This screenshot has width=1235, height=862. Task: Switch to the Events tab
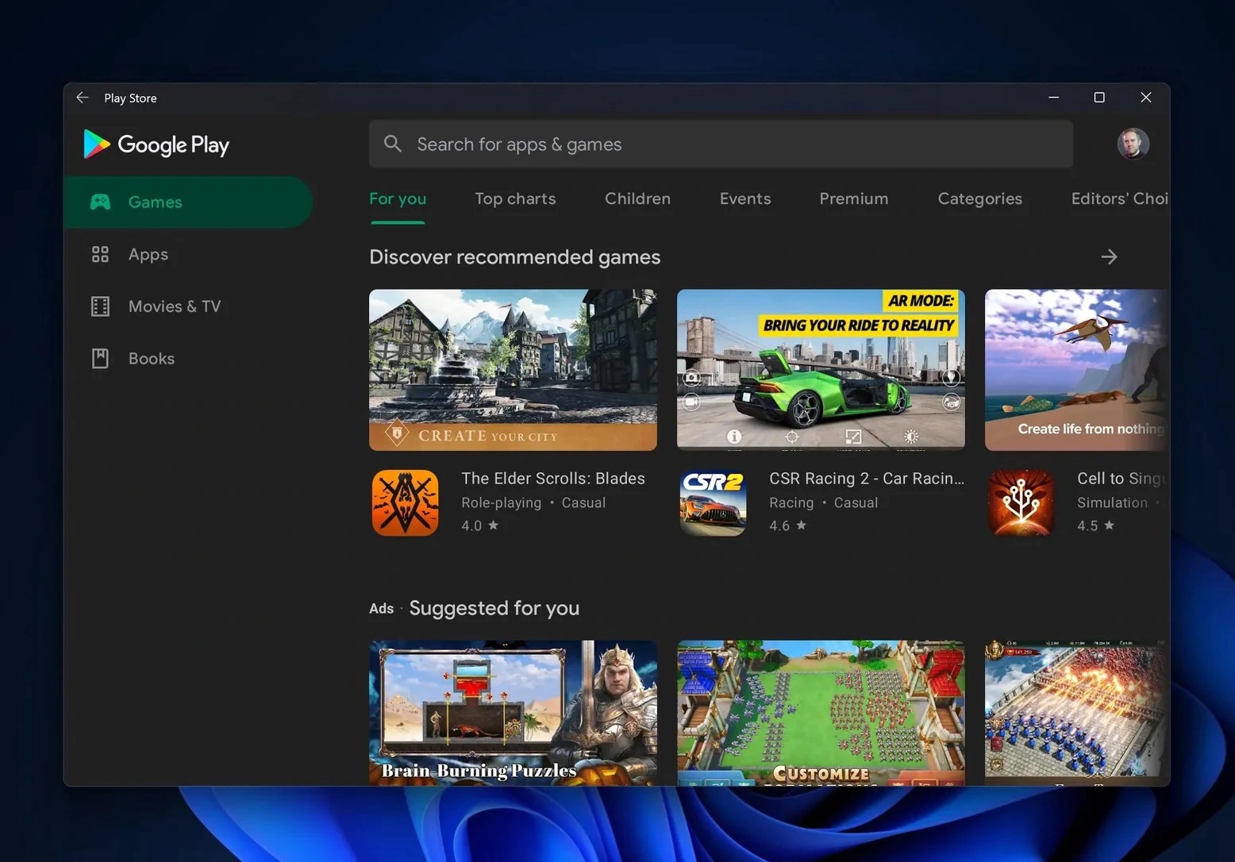[x=745, y=198]
